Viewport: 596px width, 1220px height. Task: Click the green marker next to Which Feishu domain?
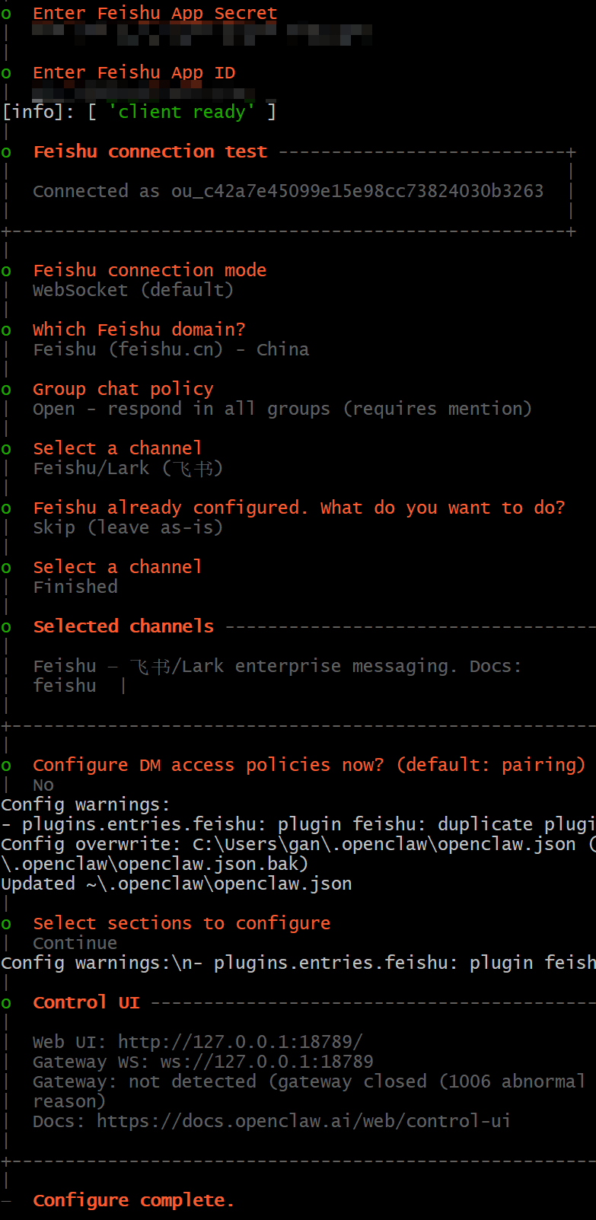click(x=6, y=330)
